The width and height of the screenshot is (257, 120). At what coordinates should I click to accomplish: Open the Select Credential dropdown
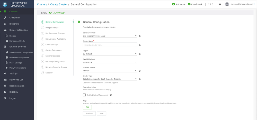[110, 36]
